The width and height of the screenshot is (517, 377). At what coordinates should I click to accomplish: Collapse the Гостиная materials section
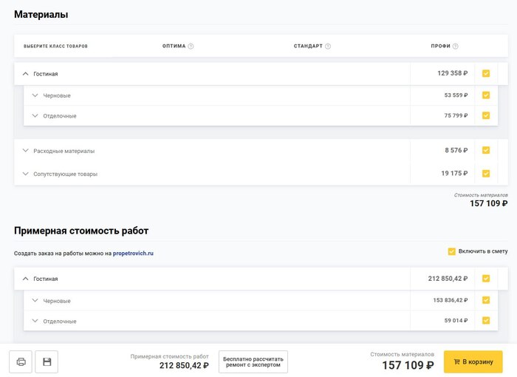pyautogui.click(x=25, y=74)
